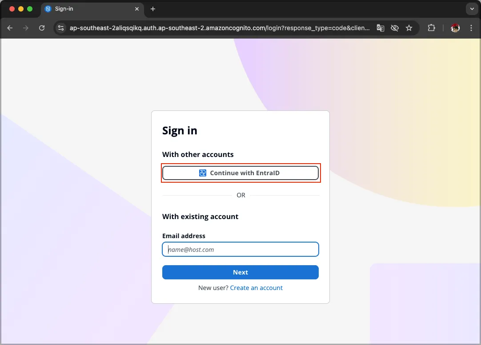Image resolution: width=481 pixels, height=345 pixels.
Task: Bookmark this page with the star
Action: pyautogui.click(x=409, y=28)
